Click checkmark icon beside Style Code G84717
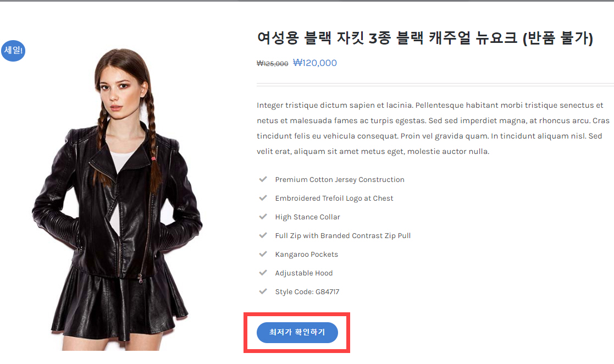This screenshot has width=614, height=364. [263, 291]
